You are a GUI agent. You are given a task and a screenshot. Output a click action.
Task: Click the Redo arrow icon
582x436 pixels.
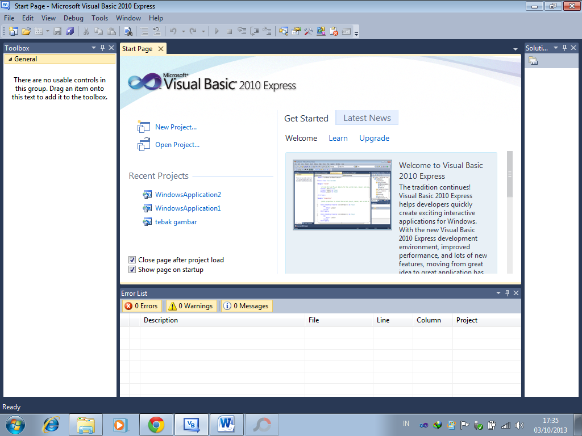193,32
